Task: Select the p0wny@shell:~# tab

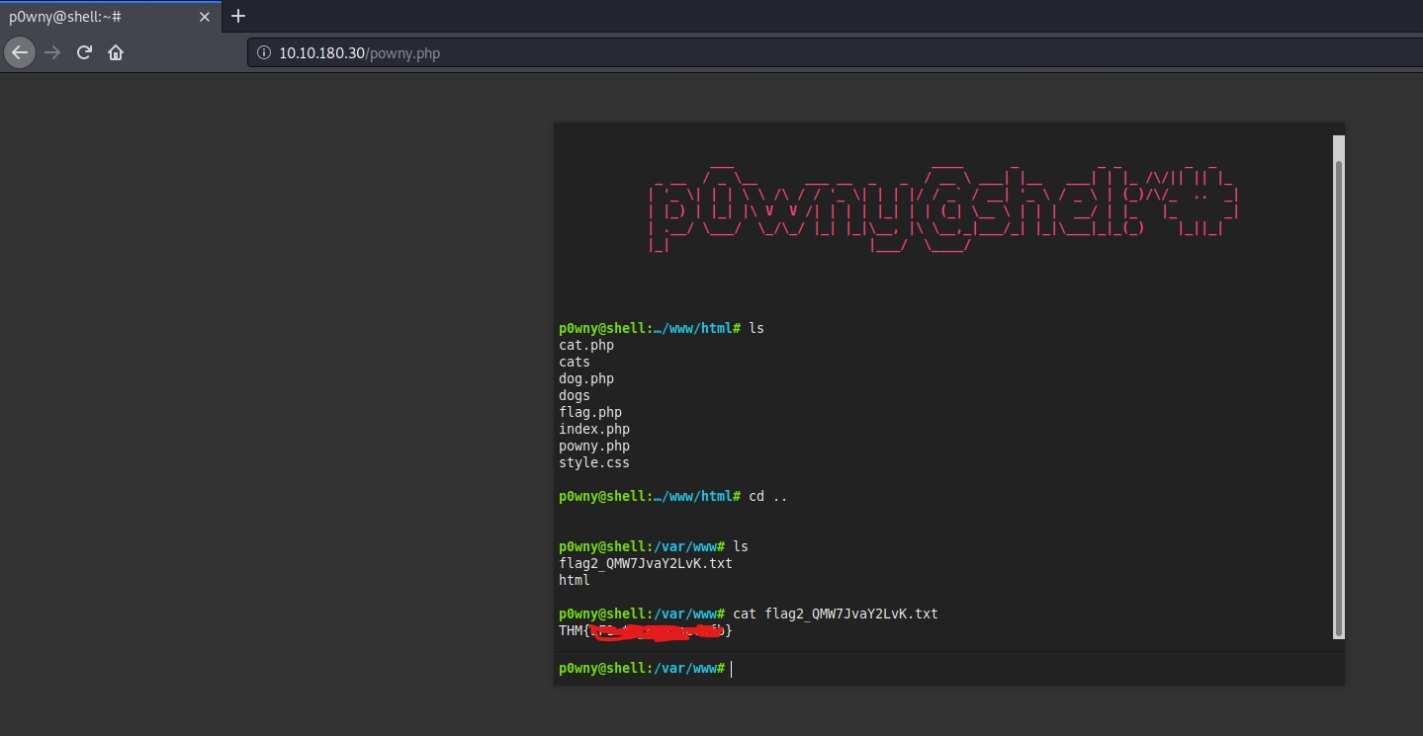Action: click(89, 17)
